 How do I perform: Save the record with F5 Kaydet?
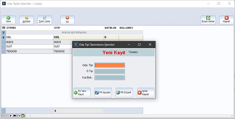103,93
